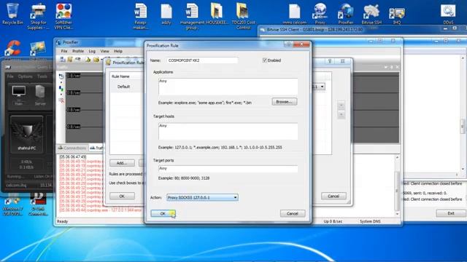Switch to the Connections tab in Proxifier
Screen dimensions: 467x262
72,148
